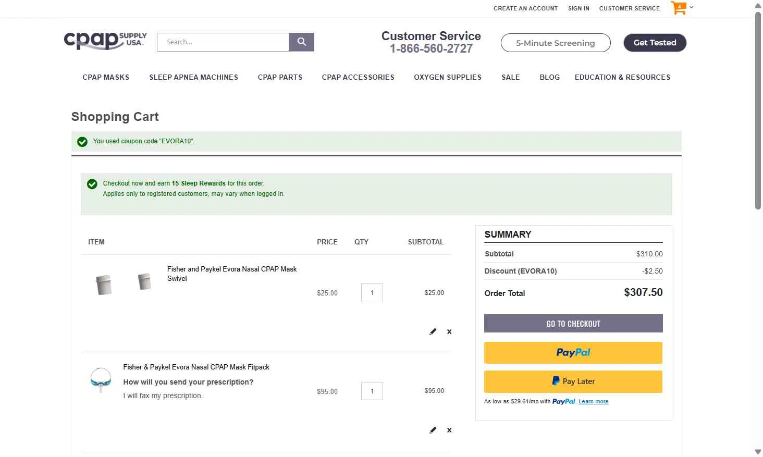The image size is (763, 457).
Task: Open CPAP Accessories menu
Action: tap(358, 77)
